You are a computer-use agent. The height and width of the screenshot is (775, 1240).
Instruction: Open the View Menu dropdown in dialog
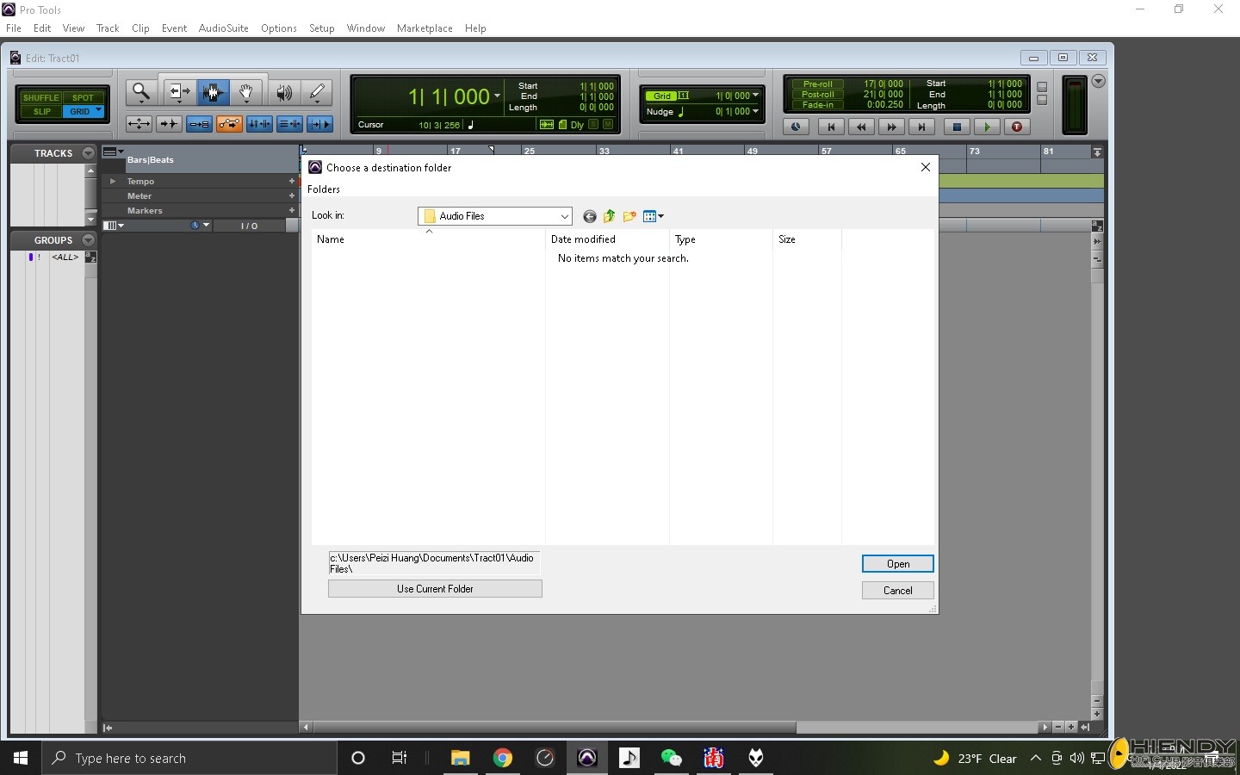tap(654, 216)
